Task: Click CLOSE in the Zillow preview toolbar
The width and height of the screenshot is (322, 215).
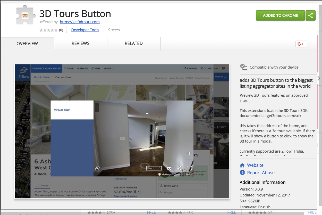Action: pyautogui.click(x=206, y=69)
